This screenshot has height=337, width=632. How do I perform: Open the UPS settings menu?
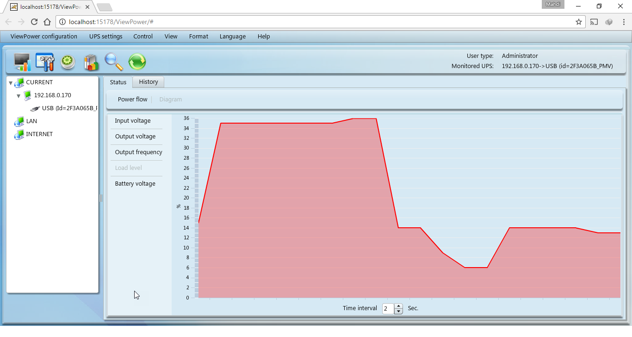106,36
